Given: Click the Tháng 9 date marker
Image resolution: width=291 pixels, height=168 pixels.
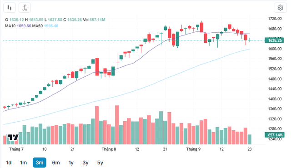Looking at the screenshot, I should pos(193,149).
